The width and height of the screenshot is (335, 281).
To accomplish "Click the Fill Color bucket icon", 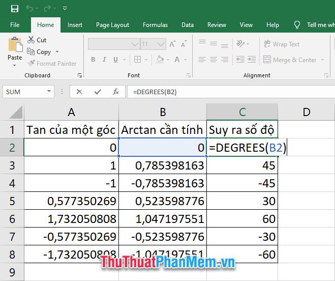I will point(160,59).
